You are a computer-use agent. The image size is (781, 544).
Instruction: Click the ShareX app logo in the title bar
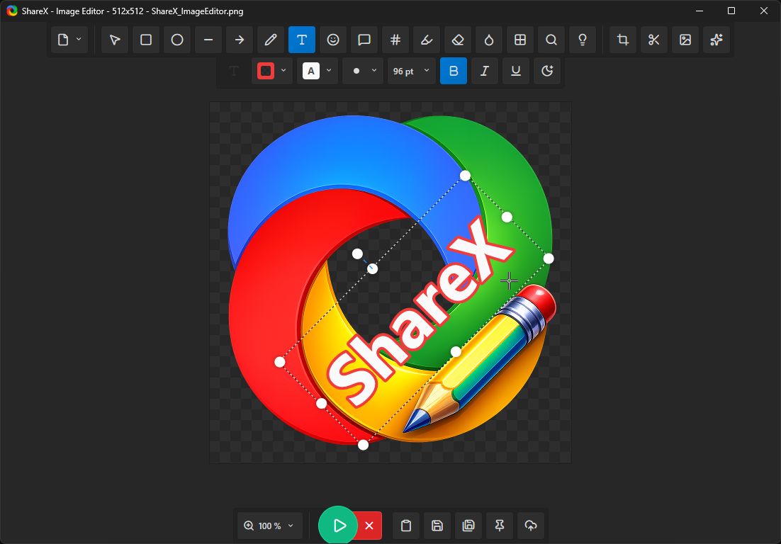coord(12,11)
